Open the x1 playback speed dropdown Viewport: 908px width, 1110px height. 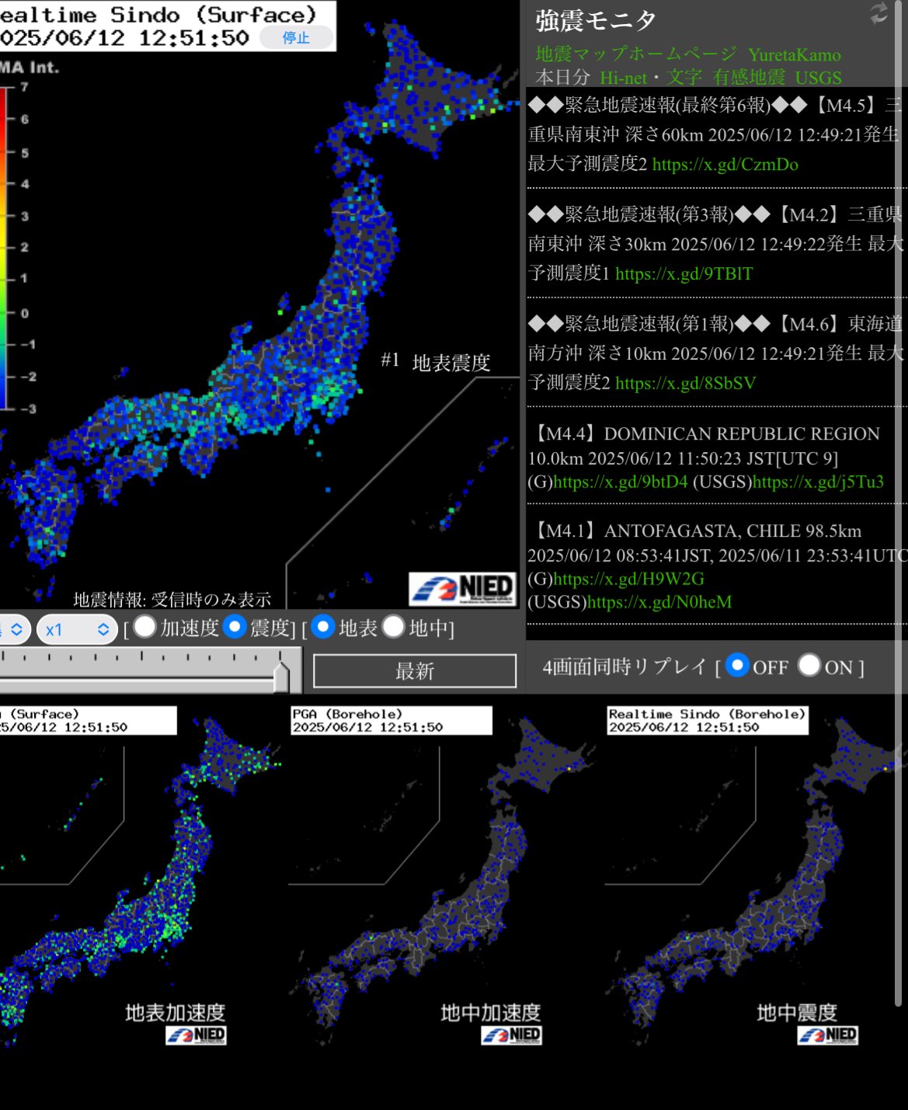point(77,629)
